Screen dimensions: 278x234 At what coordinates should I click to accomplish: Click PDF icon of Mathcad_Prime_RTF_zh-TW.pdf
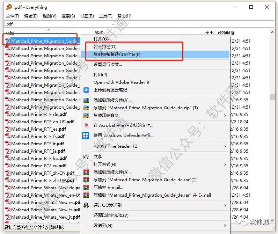pyautogui.click(x=8, y=180)
